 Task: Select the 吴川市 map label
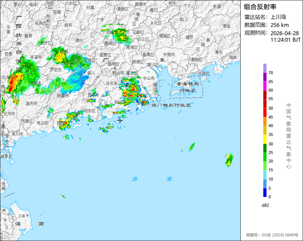[18, 134]
